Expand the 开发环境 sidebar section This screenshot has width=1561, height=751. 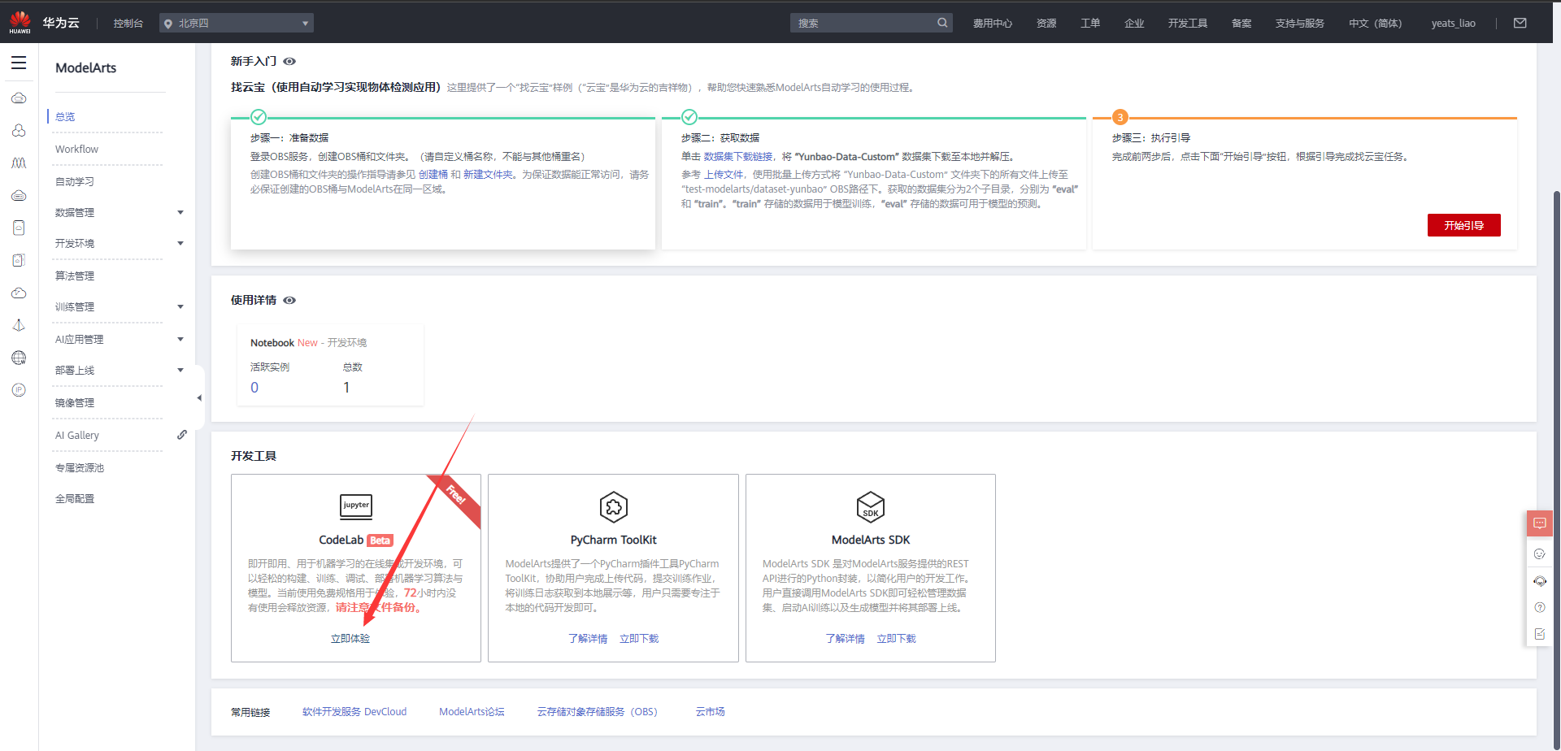pyautogui.click(x=180, y=244)
